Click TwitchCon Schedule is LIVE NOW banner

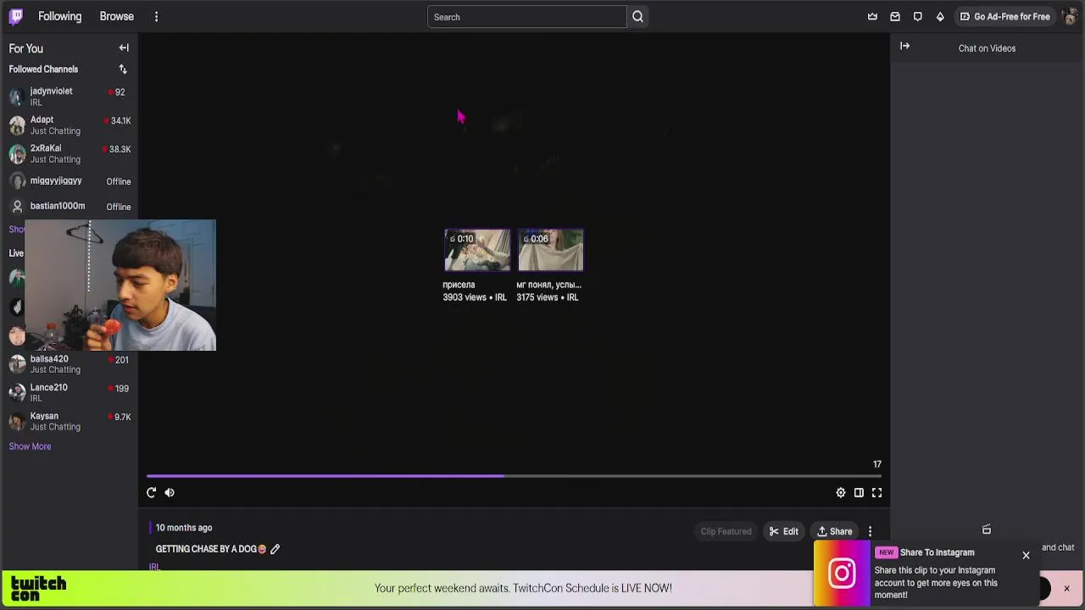click(523, 588)
